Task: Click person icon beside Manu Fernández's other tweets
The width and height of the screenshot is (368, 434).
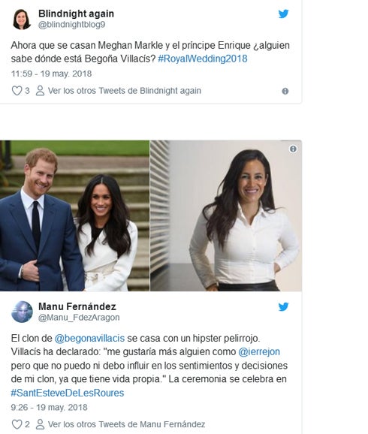Action: (40, 424)
